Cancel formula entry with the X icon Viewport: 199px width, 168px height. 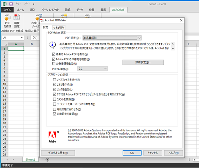[x=35, y=38]
